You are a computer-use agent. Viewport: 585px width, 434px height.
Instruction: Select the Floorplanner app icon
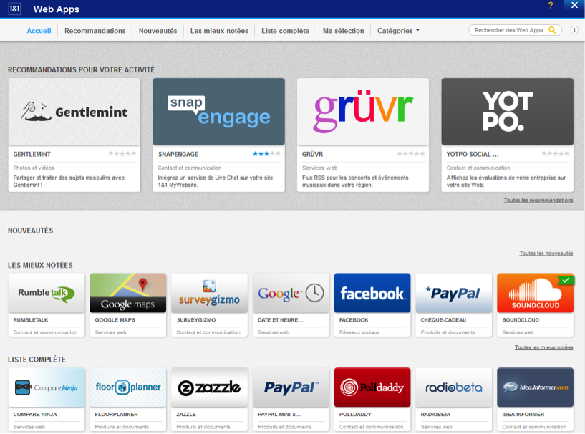pyautogui.click(x=128, y=387)
